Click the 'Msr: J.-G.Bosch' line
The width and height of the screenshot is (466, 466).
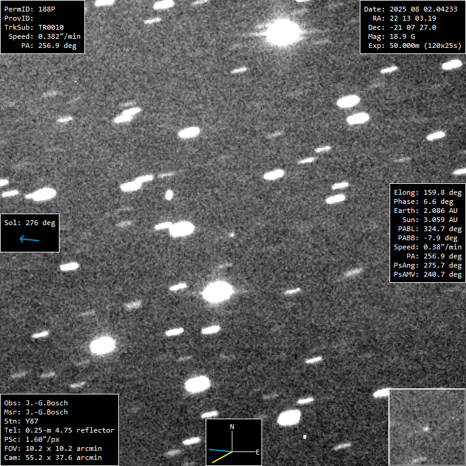[36, 412]
